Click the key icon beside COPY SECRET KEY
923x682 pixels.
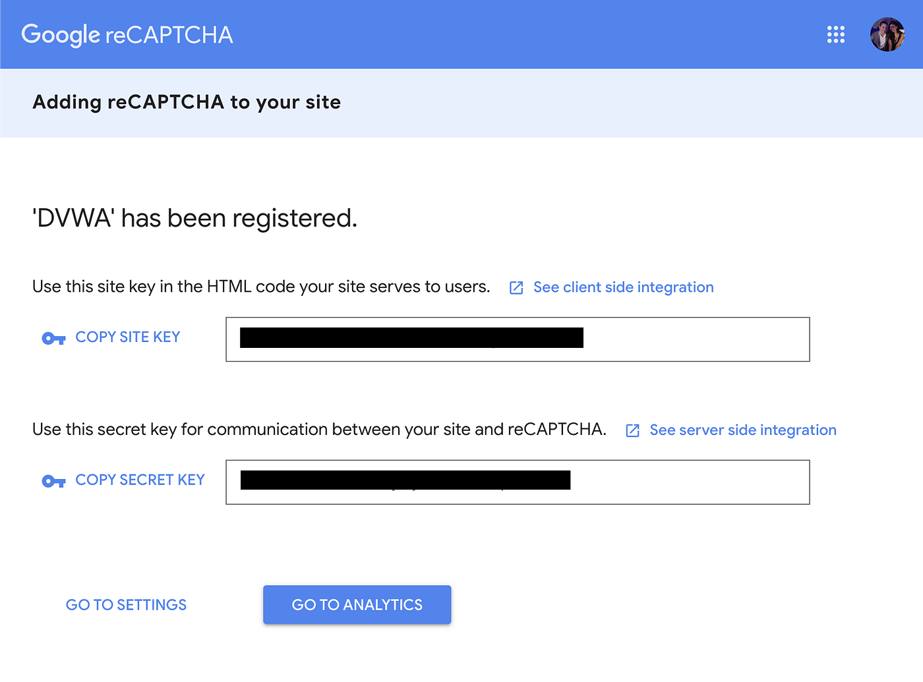[53, 482]
